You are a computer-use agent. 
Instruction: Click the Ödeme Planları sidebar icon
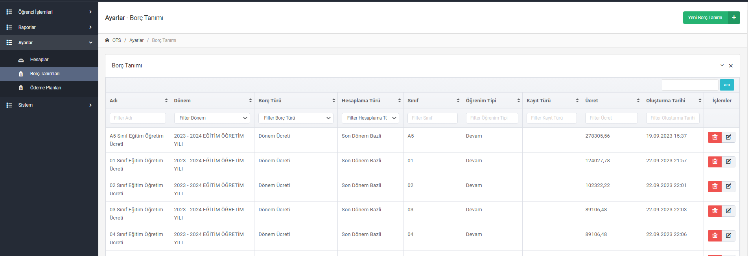point(21,88)
